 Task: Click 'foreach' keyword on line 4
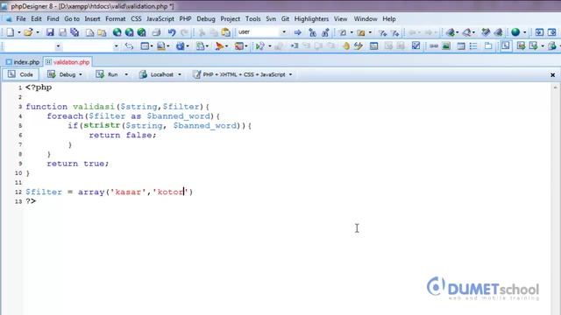pyautogui.click(x=65, y=116)
